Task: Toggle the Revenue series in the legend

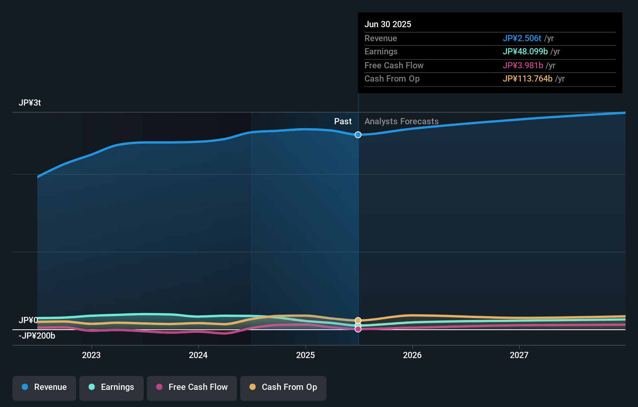Action: pos(44,388)
